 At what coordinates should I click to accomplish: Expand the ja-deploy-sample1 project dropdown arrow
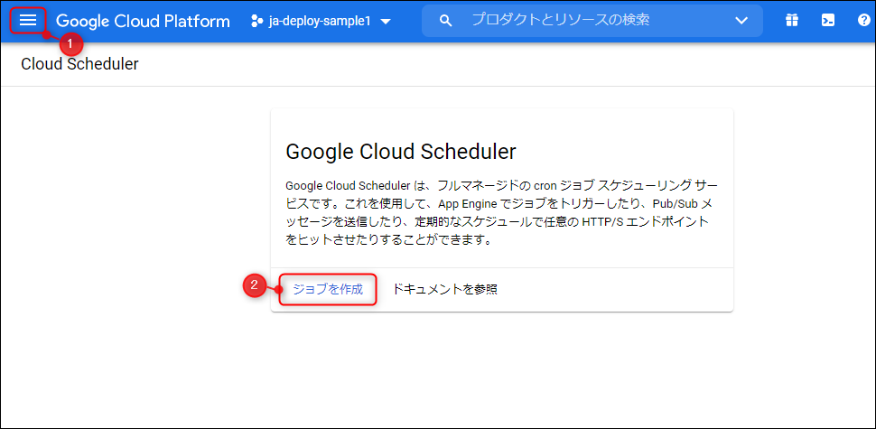coord(387,21)
